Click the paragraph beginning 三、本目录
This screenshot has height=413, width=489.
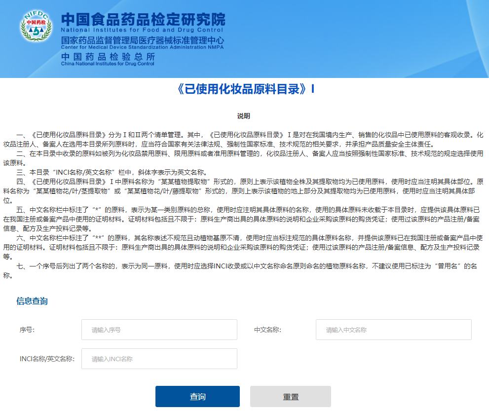112,172
